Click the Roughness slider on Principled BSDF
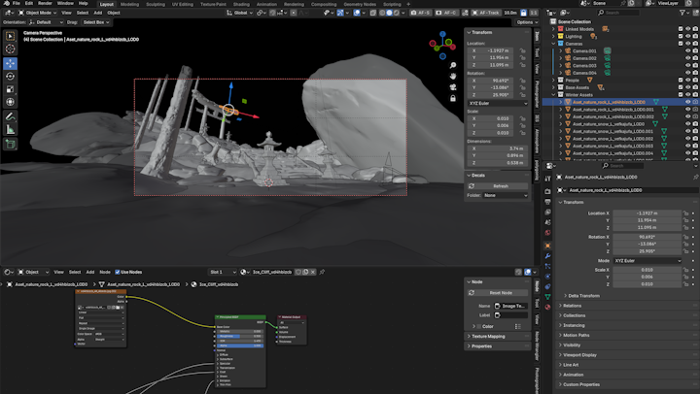This screenshot has height=394, width=700. 240,336
